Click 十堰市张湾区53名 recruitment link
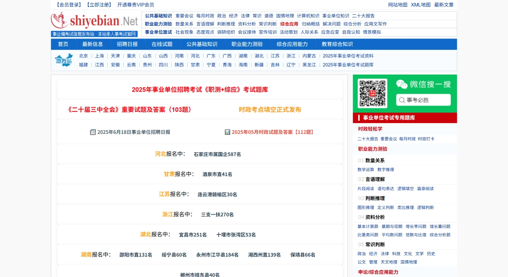 236,235
